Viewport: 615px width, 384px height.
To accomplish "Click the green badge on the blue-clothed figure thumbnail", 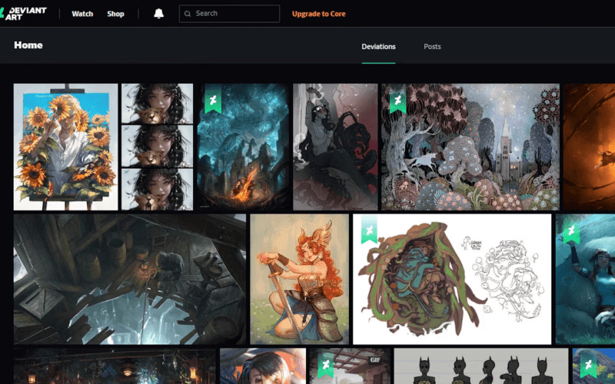I will 571,230.
